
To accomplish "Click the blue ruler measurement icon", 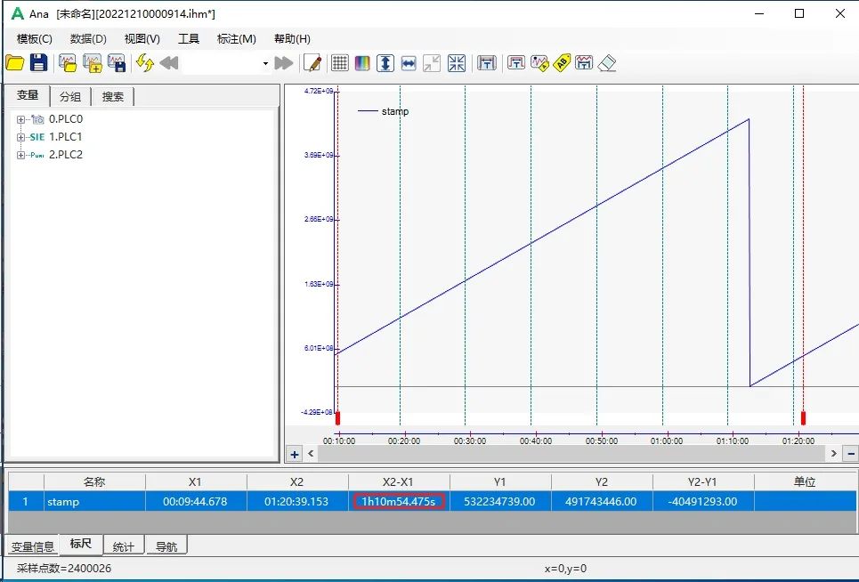I will [x=487, y=63].
